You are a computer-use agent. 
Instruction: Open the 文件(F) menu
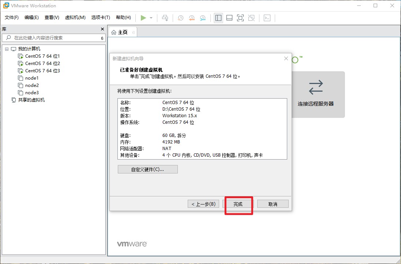click(12, 18)
